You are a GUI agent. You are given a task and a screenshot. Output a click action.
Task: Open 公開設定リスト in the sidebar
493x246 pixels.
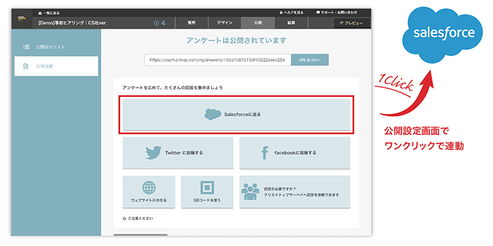pyautogui.click(x=51, y=47)
